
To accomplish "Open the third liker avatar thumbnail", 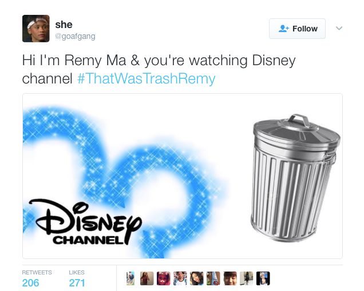I will [x=164, y=278].
